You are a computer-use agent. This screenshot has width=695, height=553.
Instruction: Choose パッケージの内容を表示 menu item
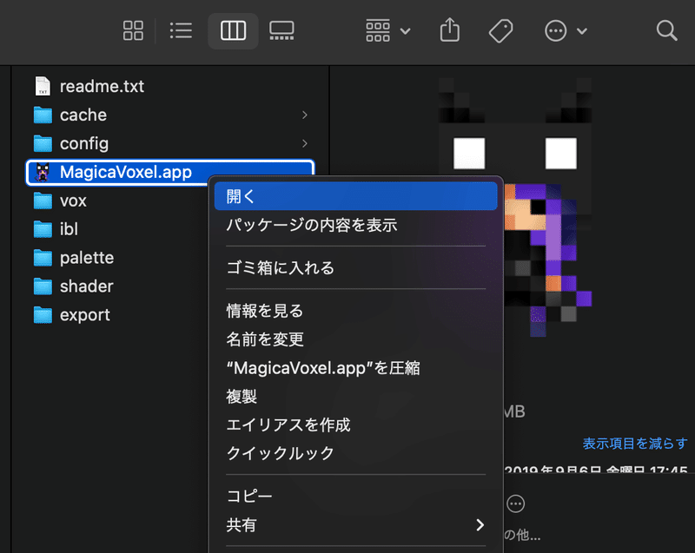355,225
